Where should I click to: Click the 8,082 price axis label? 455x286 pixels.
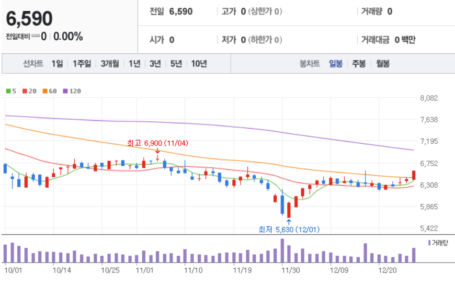coord(429,98)
